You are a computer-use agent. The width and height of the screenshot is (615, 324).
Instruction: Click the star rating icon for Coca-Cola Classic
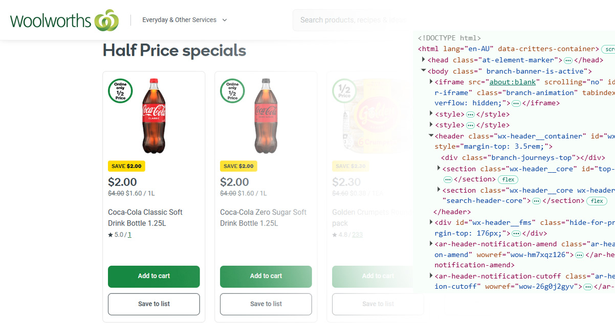click(x=111, y=235)
